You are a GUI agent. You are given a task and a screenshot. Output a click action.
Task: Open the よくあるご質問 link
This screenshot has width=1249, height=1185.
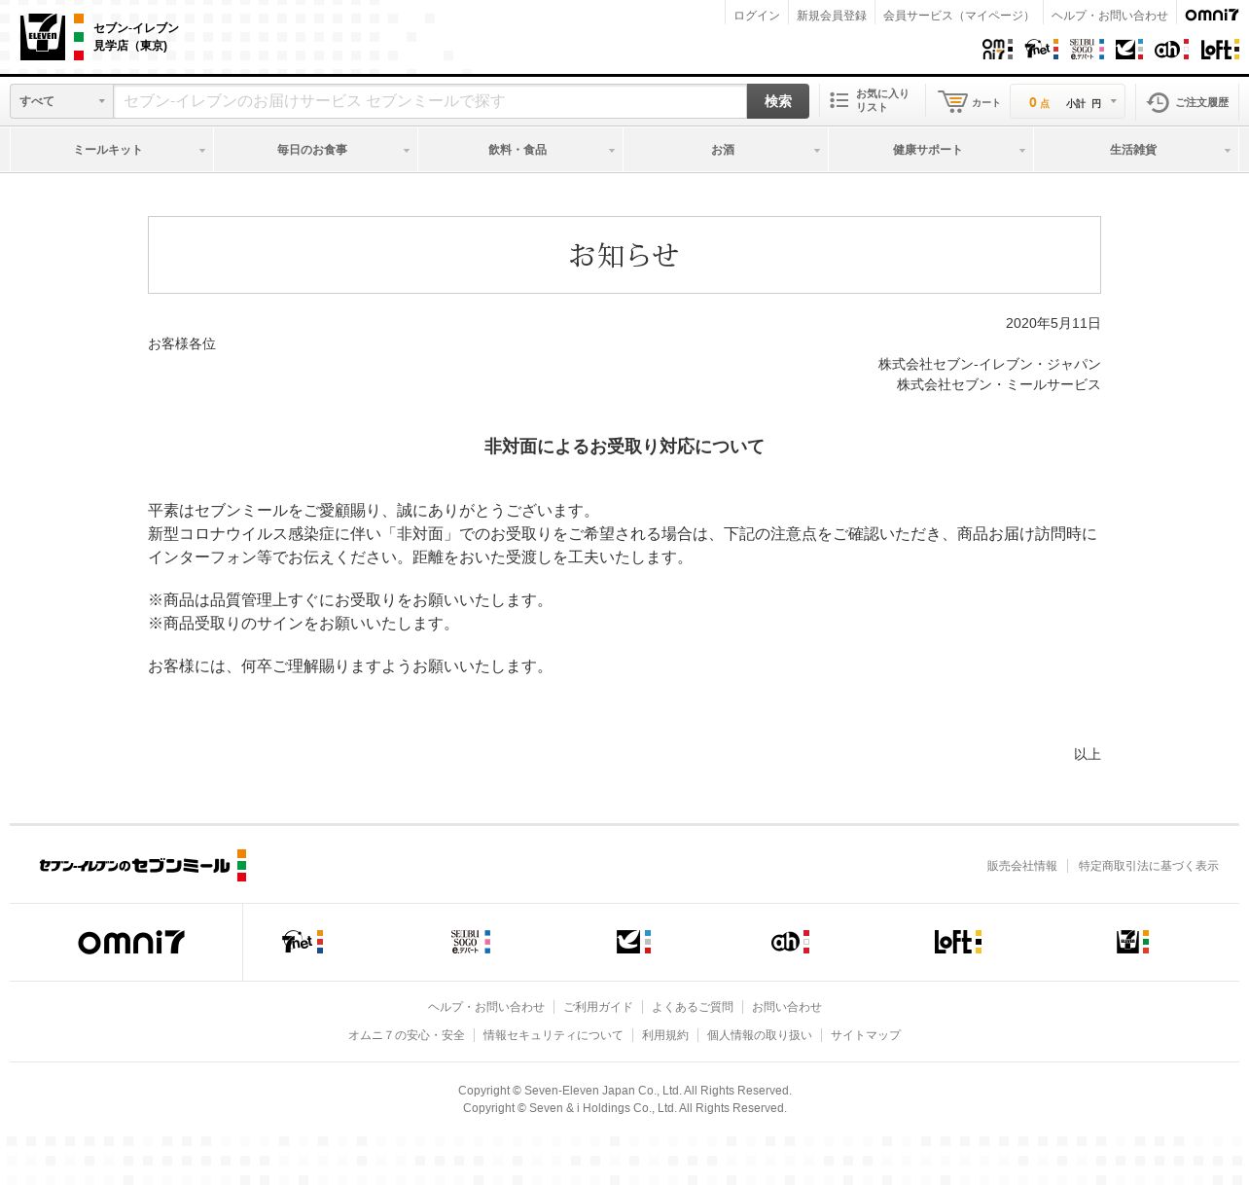tap(693, 1007)
